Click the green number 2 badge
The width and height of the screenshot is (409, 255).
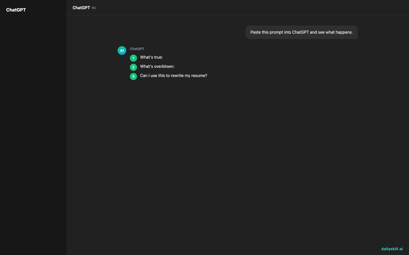(133, 67)
